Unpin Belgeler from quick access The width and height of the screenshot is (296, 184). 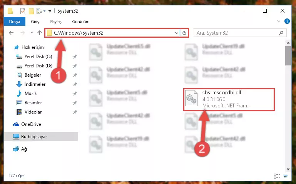pos(75,75)
